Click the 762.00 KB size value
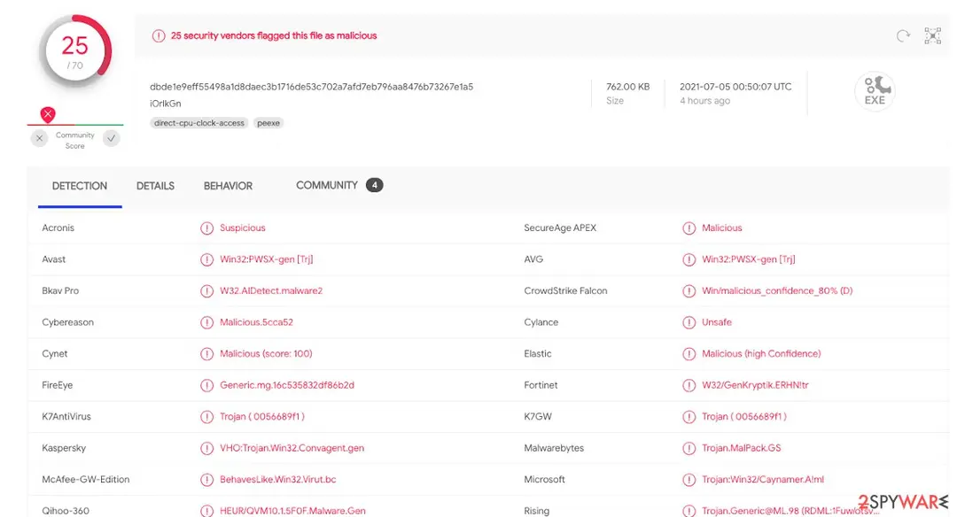This screenshot has height=517, width=957. click(x=627, y=87)
